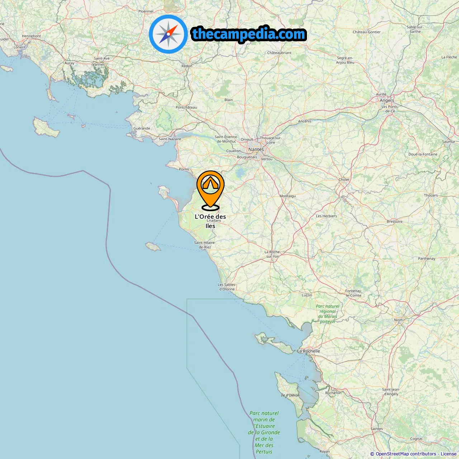Click the Angers city label
459x459 pixels.
coord(387,100)
